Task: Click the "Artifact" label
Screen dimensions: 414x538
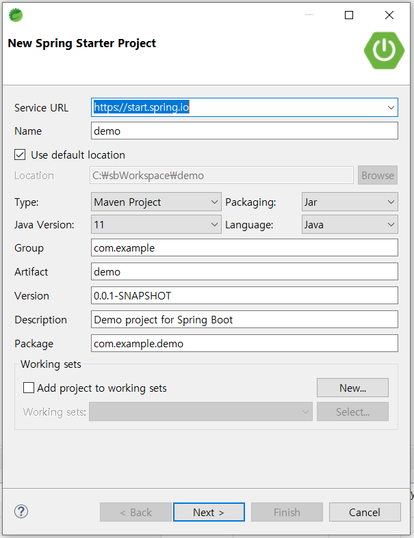Action: point(31,272)
